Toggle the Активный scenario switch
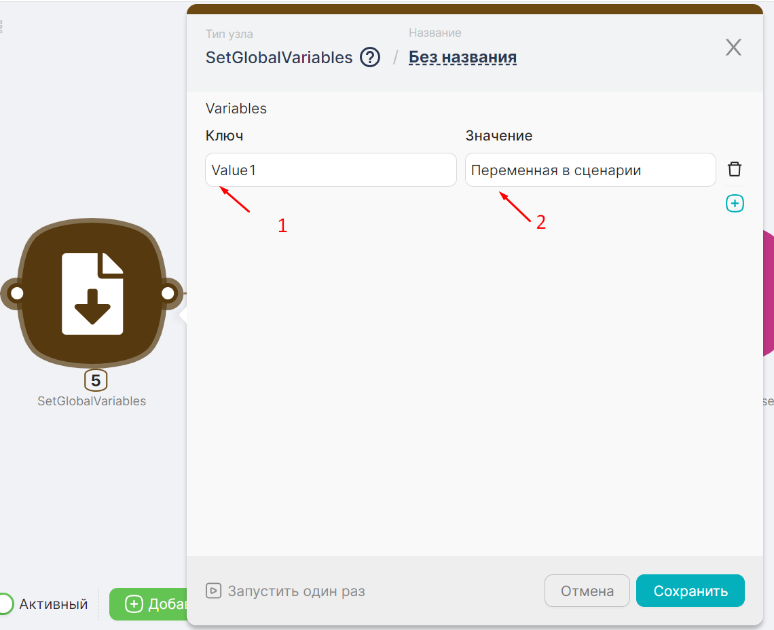Screen dimensions: 774x630 coord(6,604)
